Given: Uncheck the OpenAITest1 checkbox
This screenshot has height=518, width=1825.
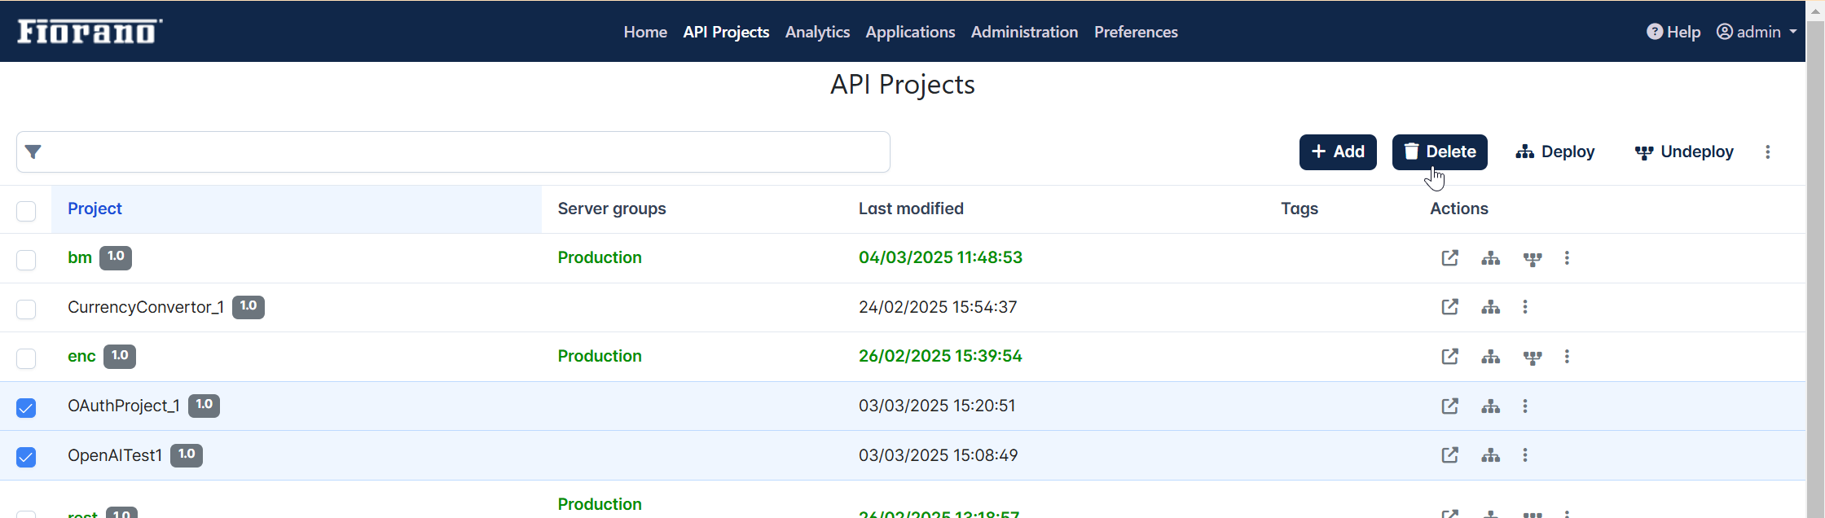Looking at the screenshot, I should pyautogui.click(x=26, y=457).
